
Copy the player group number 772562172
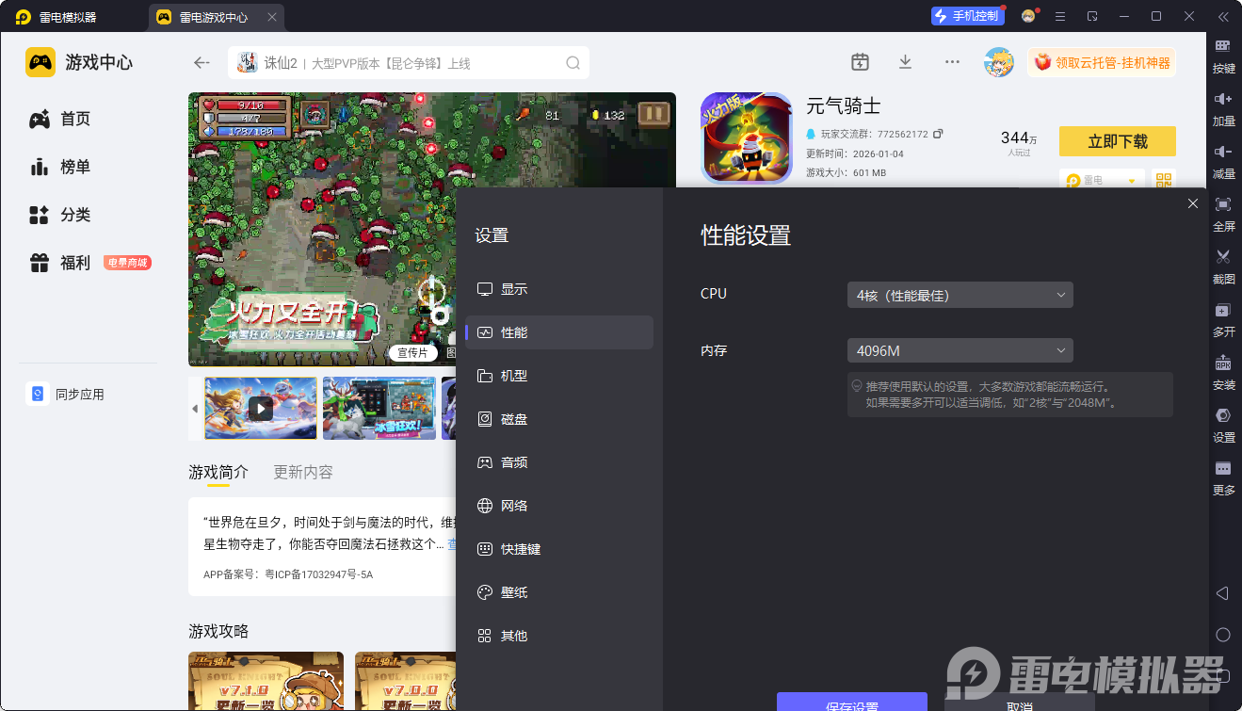pyautogui.click(x=938, y=134)
